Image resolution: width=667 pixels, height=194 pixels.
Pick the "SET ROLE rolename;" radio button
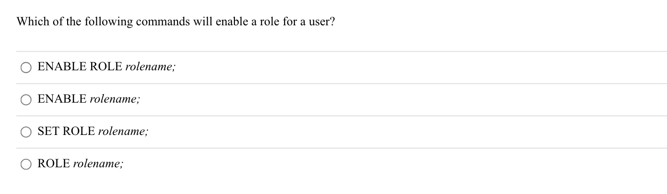26,132
